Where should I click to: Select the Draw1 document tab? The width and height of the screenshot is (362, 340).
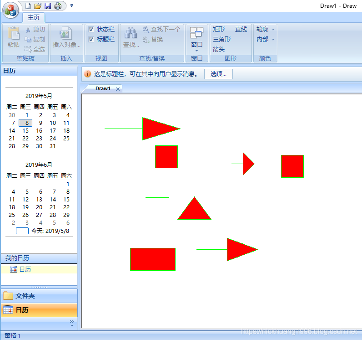tap(103, 88)
